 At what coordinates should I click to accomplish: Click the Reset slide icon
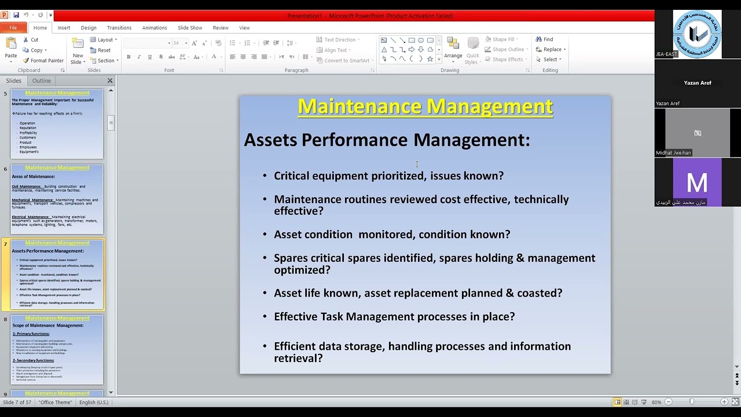coord(93,50)
